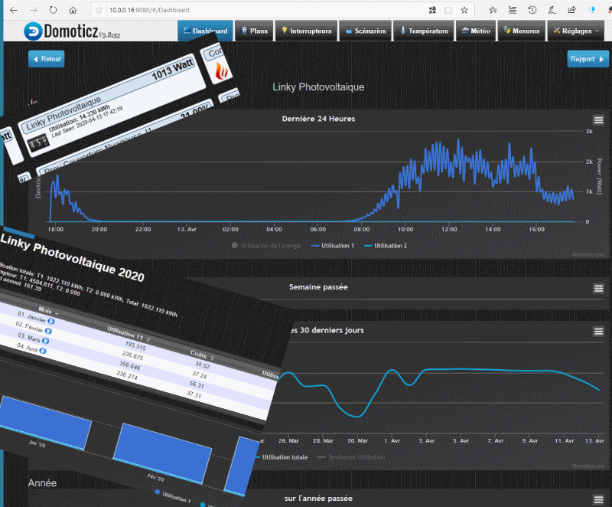Expand the Réglages dropdown menu
This screenshot has width=612, height=507.
(576, 31)
